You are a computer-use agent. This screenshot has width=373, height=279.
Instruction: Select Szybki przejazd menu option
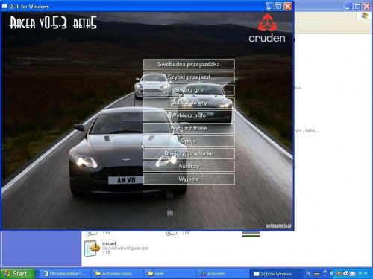(x=189, y=77)
